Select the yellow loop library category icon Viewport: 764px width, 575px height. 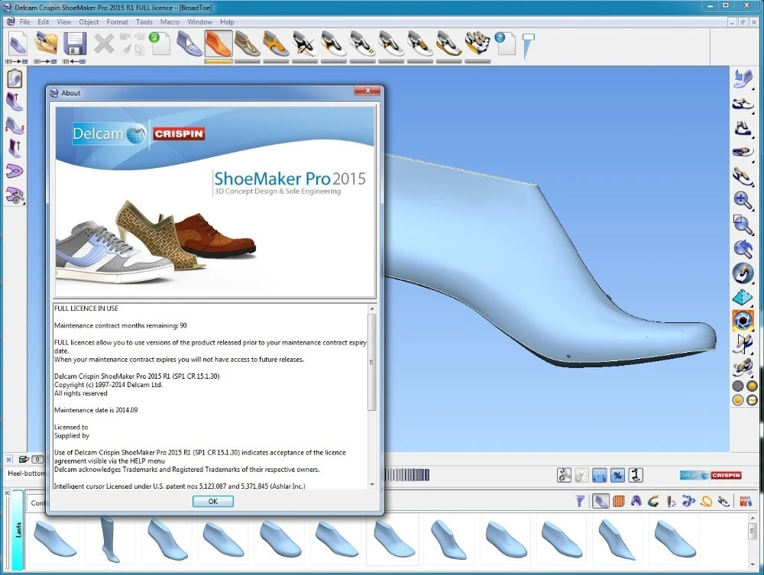[706, 501]
